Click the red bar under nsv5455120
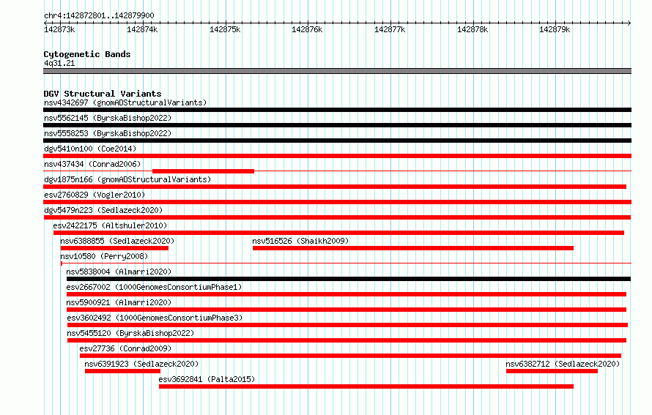 click(x=347, y=340)
